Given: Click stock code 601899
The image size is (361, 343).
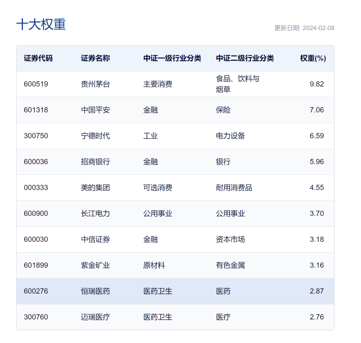Looking at the screenshot, I should pyautogui.click(x=36, y=265).
